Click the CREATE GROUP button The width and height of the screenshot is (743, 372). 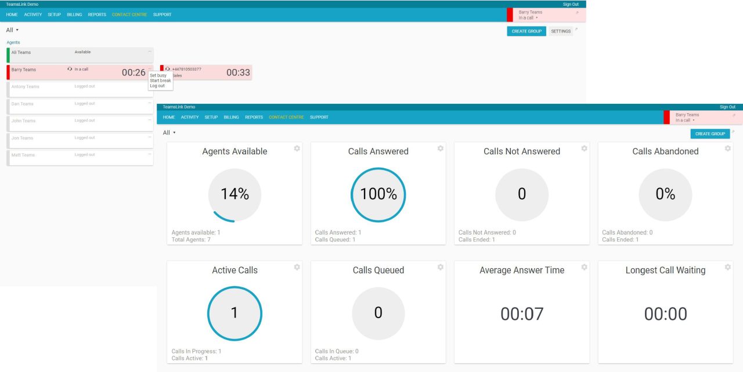(526, 31)
